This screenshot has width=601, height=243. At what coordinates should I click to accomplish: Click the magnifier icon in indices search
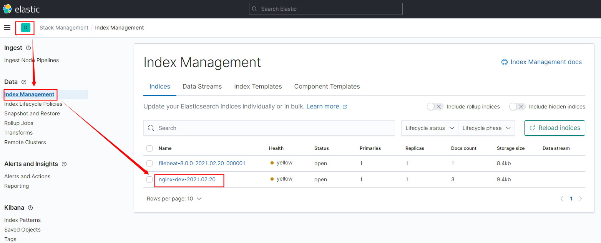click(151, 128)
